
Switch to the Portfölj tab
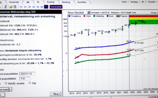51,2
